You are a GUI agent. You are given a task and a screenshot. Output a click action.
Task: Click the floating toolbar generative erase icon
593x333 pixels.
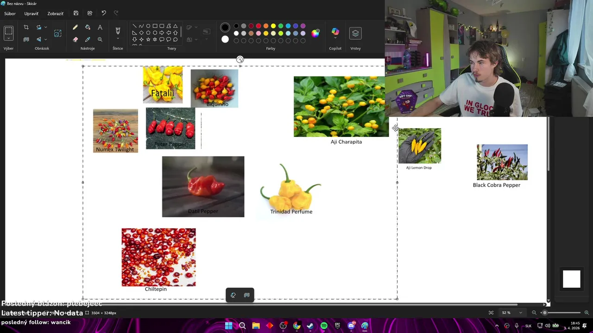pos(233,295)
